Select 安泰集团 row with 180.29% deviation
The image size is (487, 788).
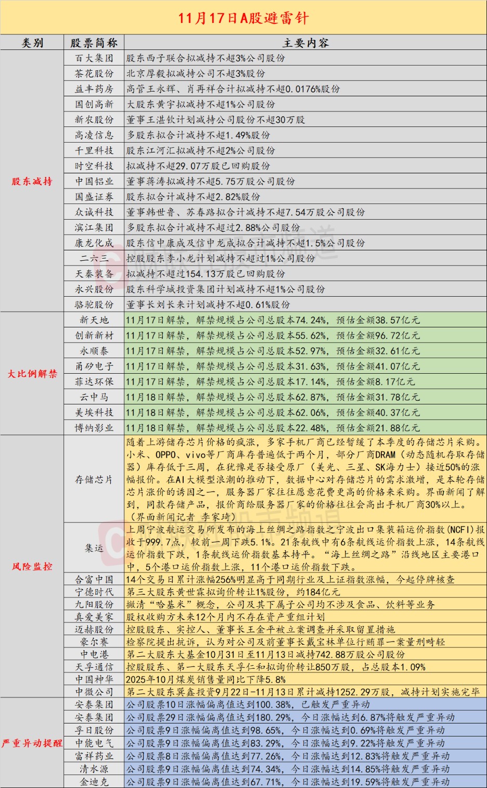[94, 717]
